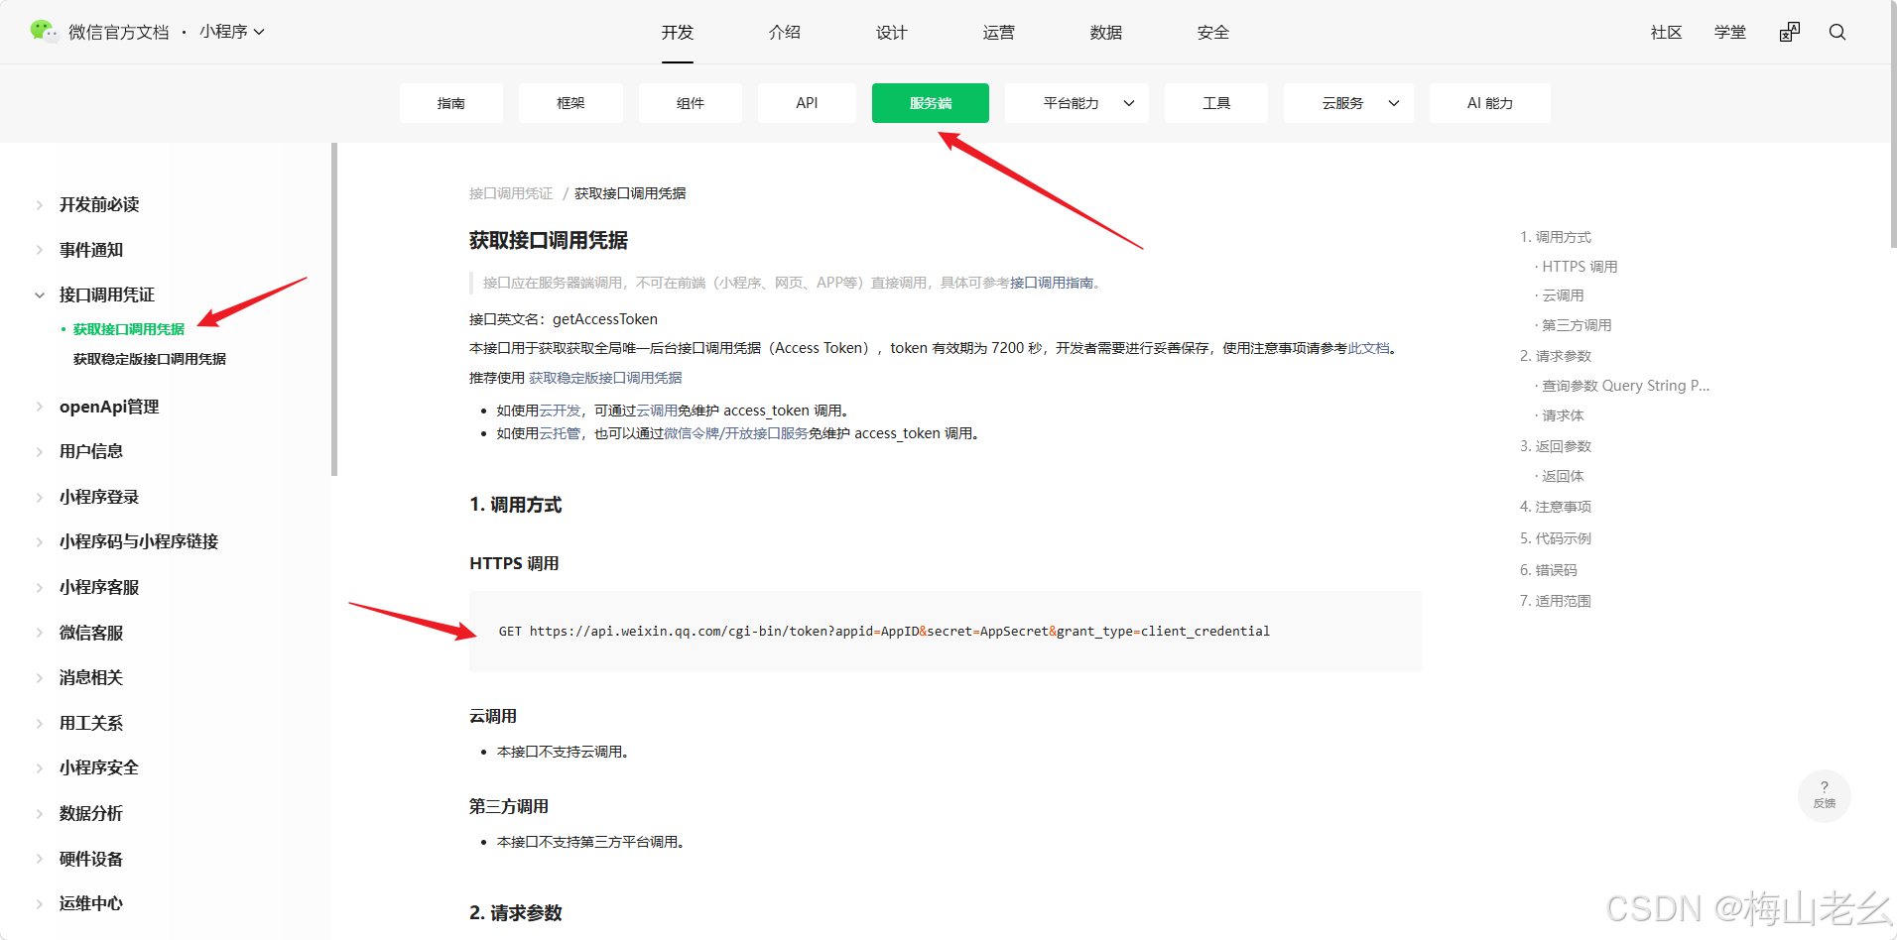
Task: Follow the first 云调用 link in bullet list
Action: pos(657,411)
